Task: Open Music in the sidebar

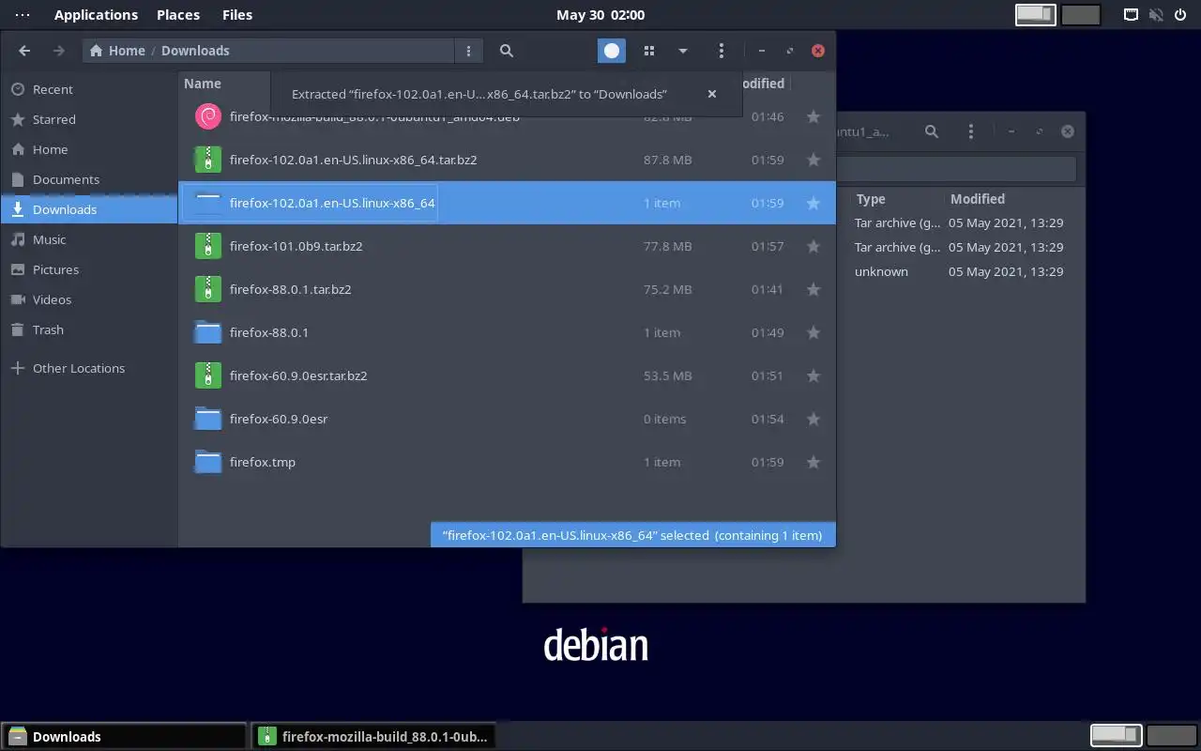Action: pos(89,239)
